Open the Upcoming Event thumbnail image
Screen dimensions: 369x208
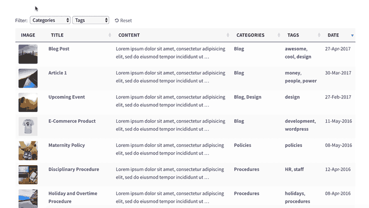28,103
